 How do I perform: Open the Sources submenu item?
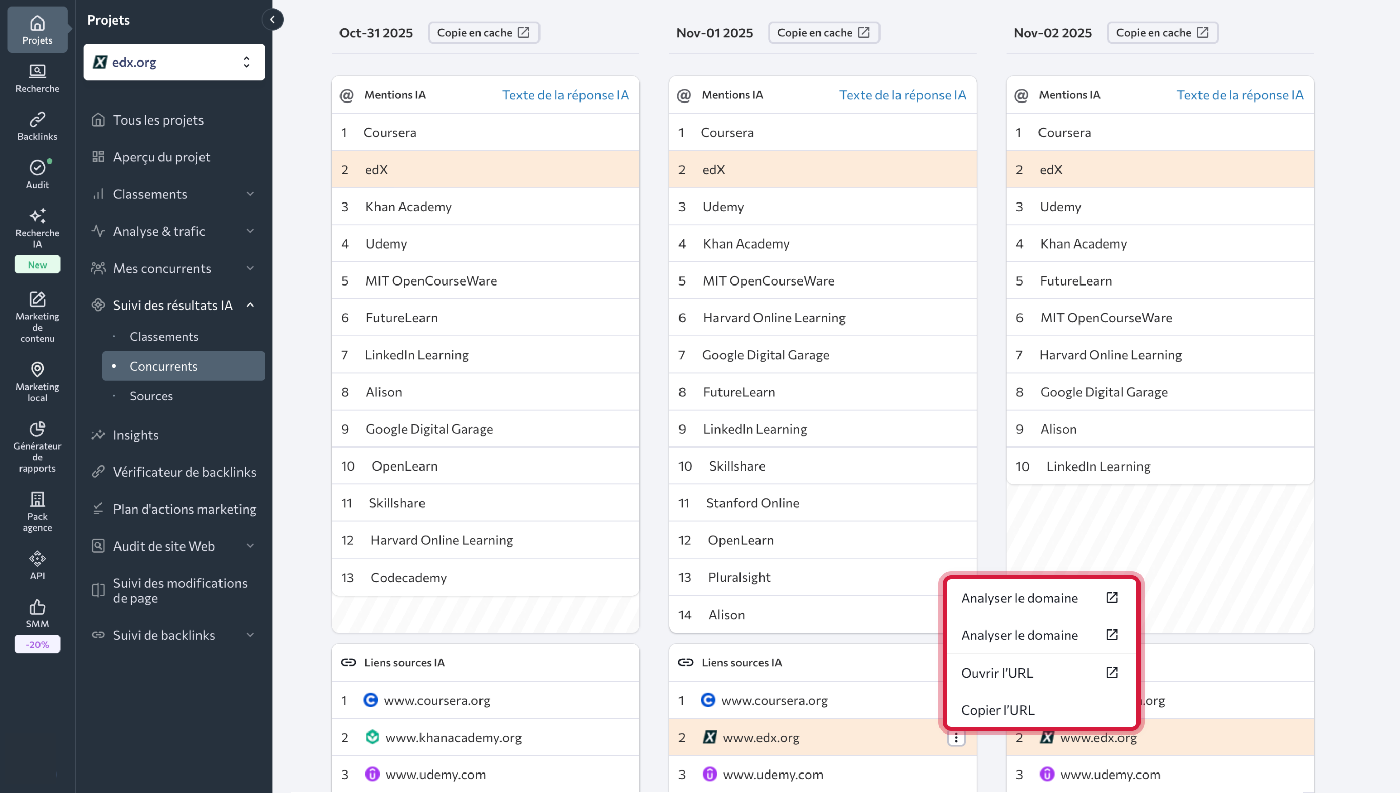pos(151,396)
